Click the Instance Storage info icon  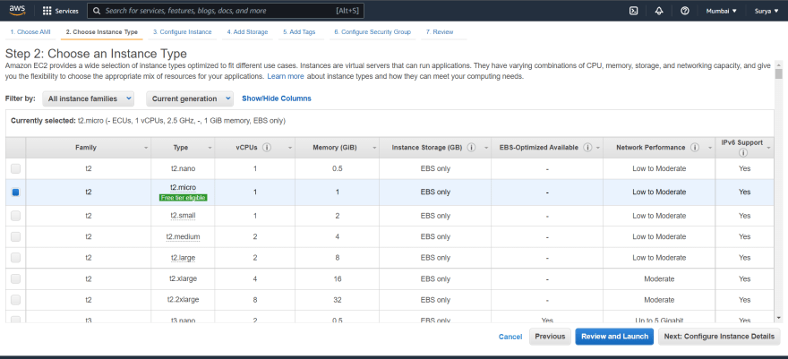click(x=471, y=148)
